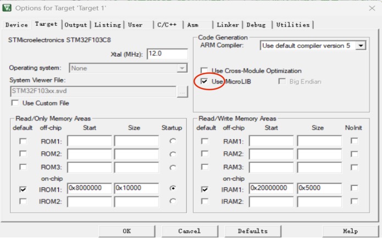Click the IROM1 Start field showing 0x8000000
Image resolution: width=382 pixels, height=238 pixels.
point(90,189)
